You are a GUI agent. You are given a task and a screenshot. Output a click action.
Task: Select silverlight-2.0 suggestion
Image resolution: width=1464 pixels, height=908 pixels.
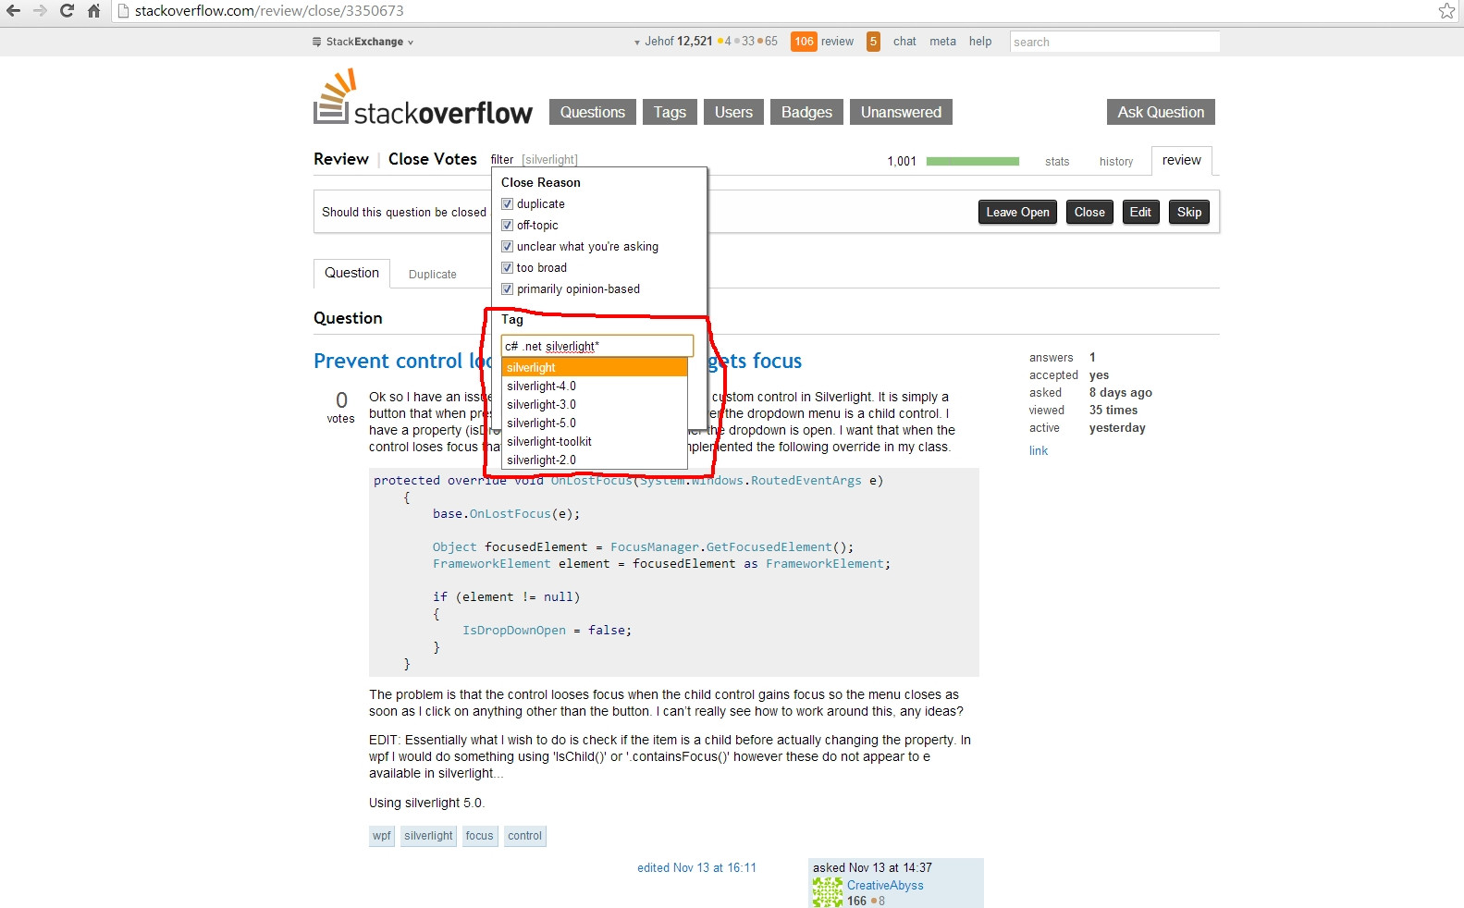[x=595, y=460]
